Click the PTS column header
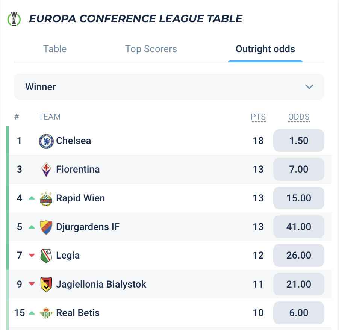 click(258, 117)
